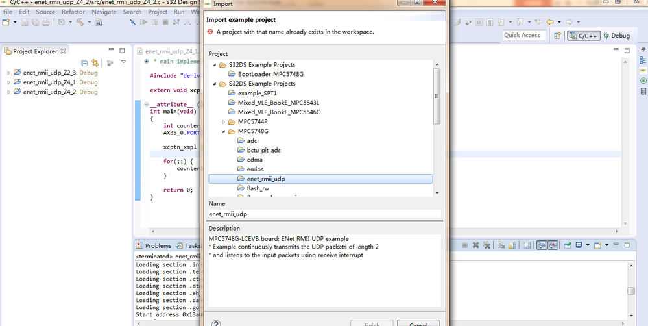Click the Terminate stop icon in main toolbar
The width and height of the screenshot is (648, 326).
[165, 22]
